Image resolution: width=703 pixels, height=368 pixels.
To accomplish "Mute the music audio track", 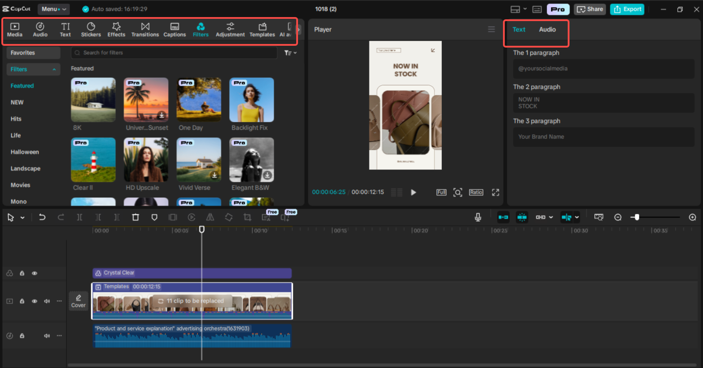I will tap(47, 336).
